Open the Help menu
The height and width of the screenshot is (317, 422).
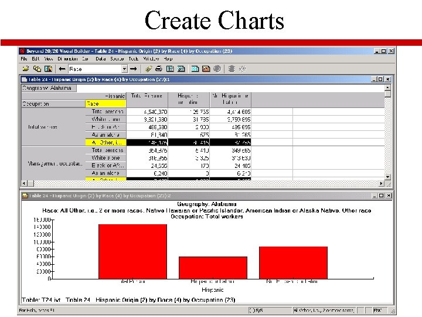[x=168, y=59]
